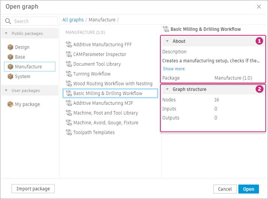Select Basic Milling & Drilling Workflow row

(x=110, y=93)
